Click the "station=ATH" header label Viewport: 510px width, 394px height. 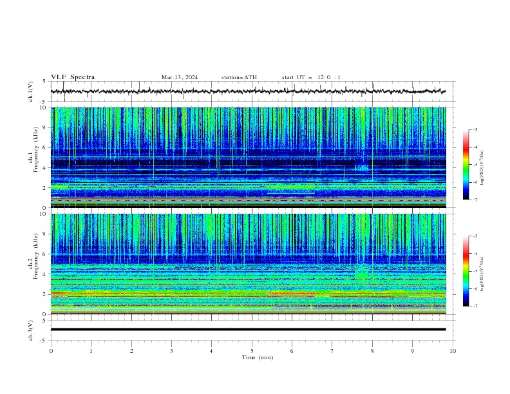(239, 77)
